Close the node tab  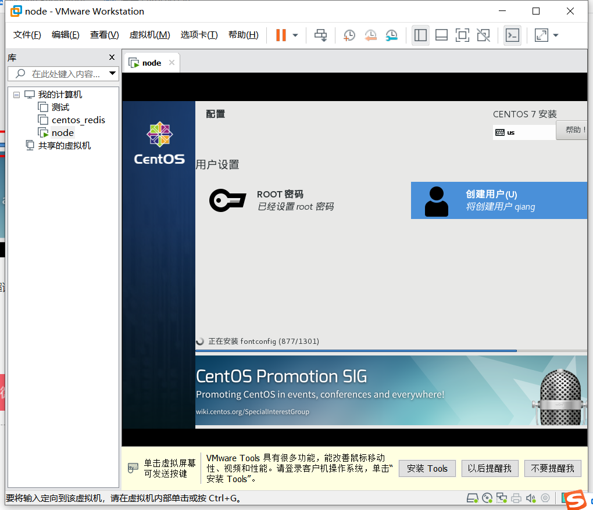click(x=172, y=63)
